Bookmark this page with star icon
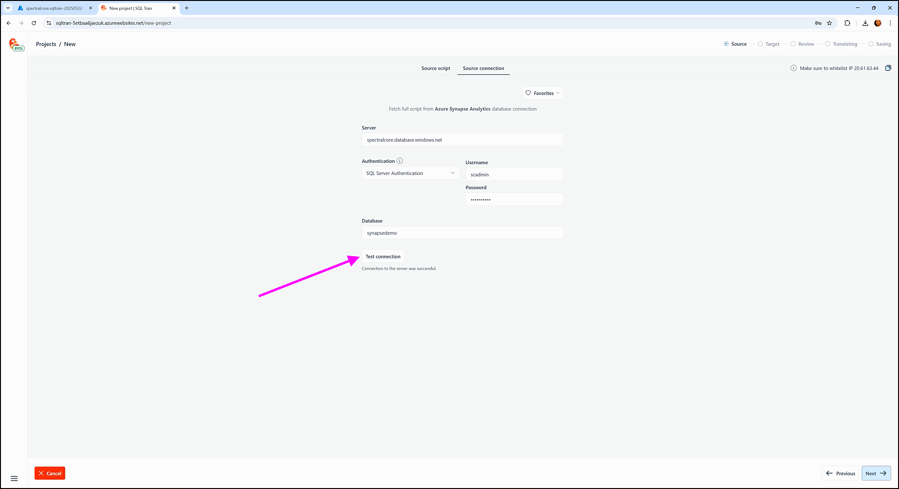 coord(829,23)
